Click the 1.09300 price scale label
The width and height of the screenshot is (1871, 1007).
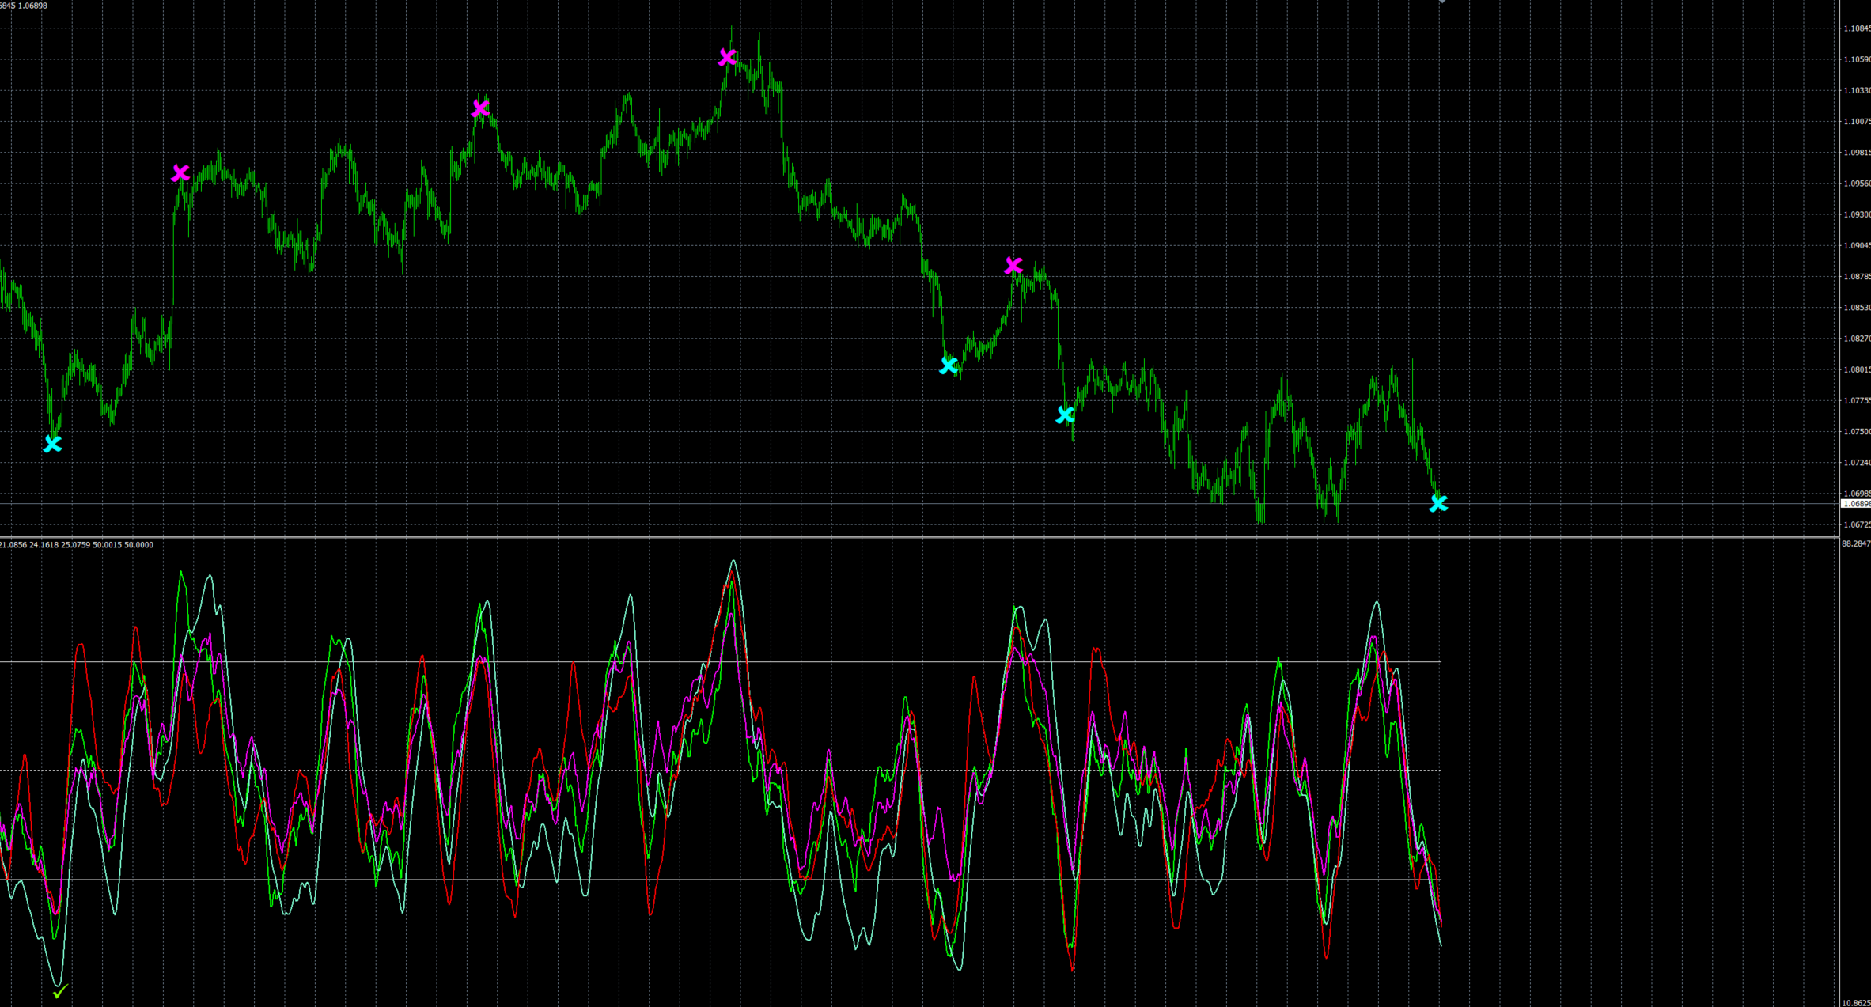coord(1856,214)
